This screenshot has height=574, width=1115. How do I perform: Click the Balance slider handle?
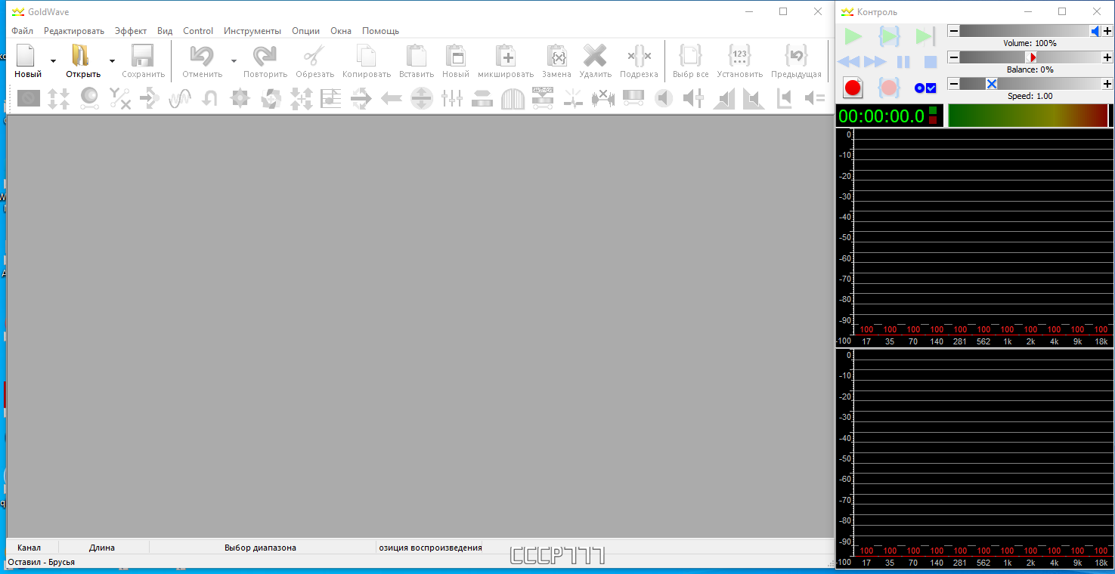[x=1032, y=57]
